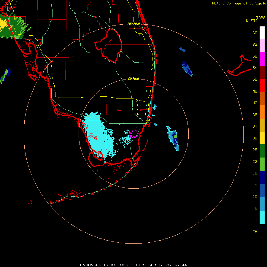Click the [K FT] units label

point(251,21)
